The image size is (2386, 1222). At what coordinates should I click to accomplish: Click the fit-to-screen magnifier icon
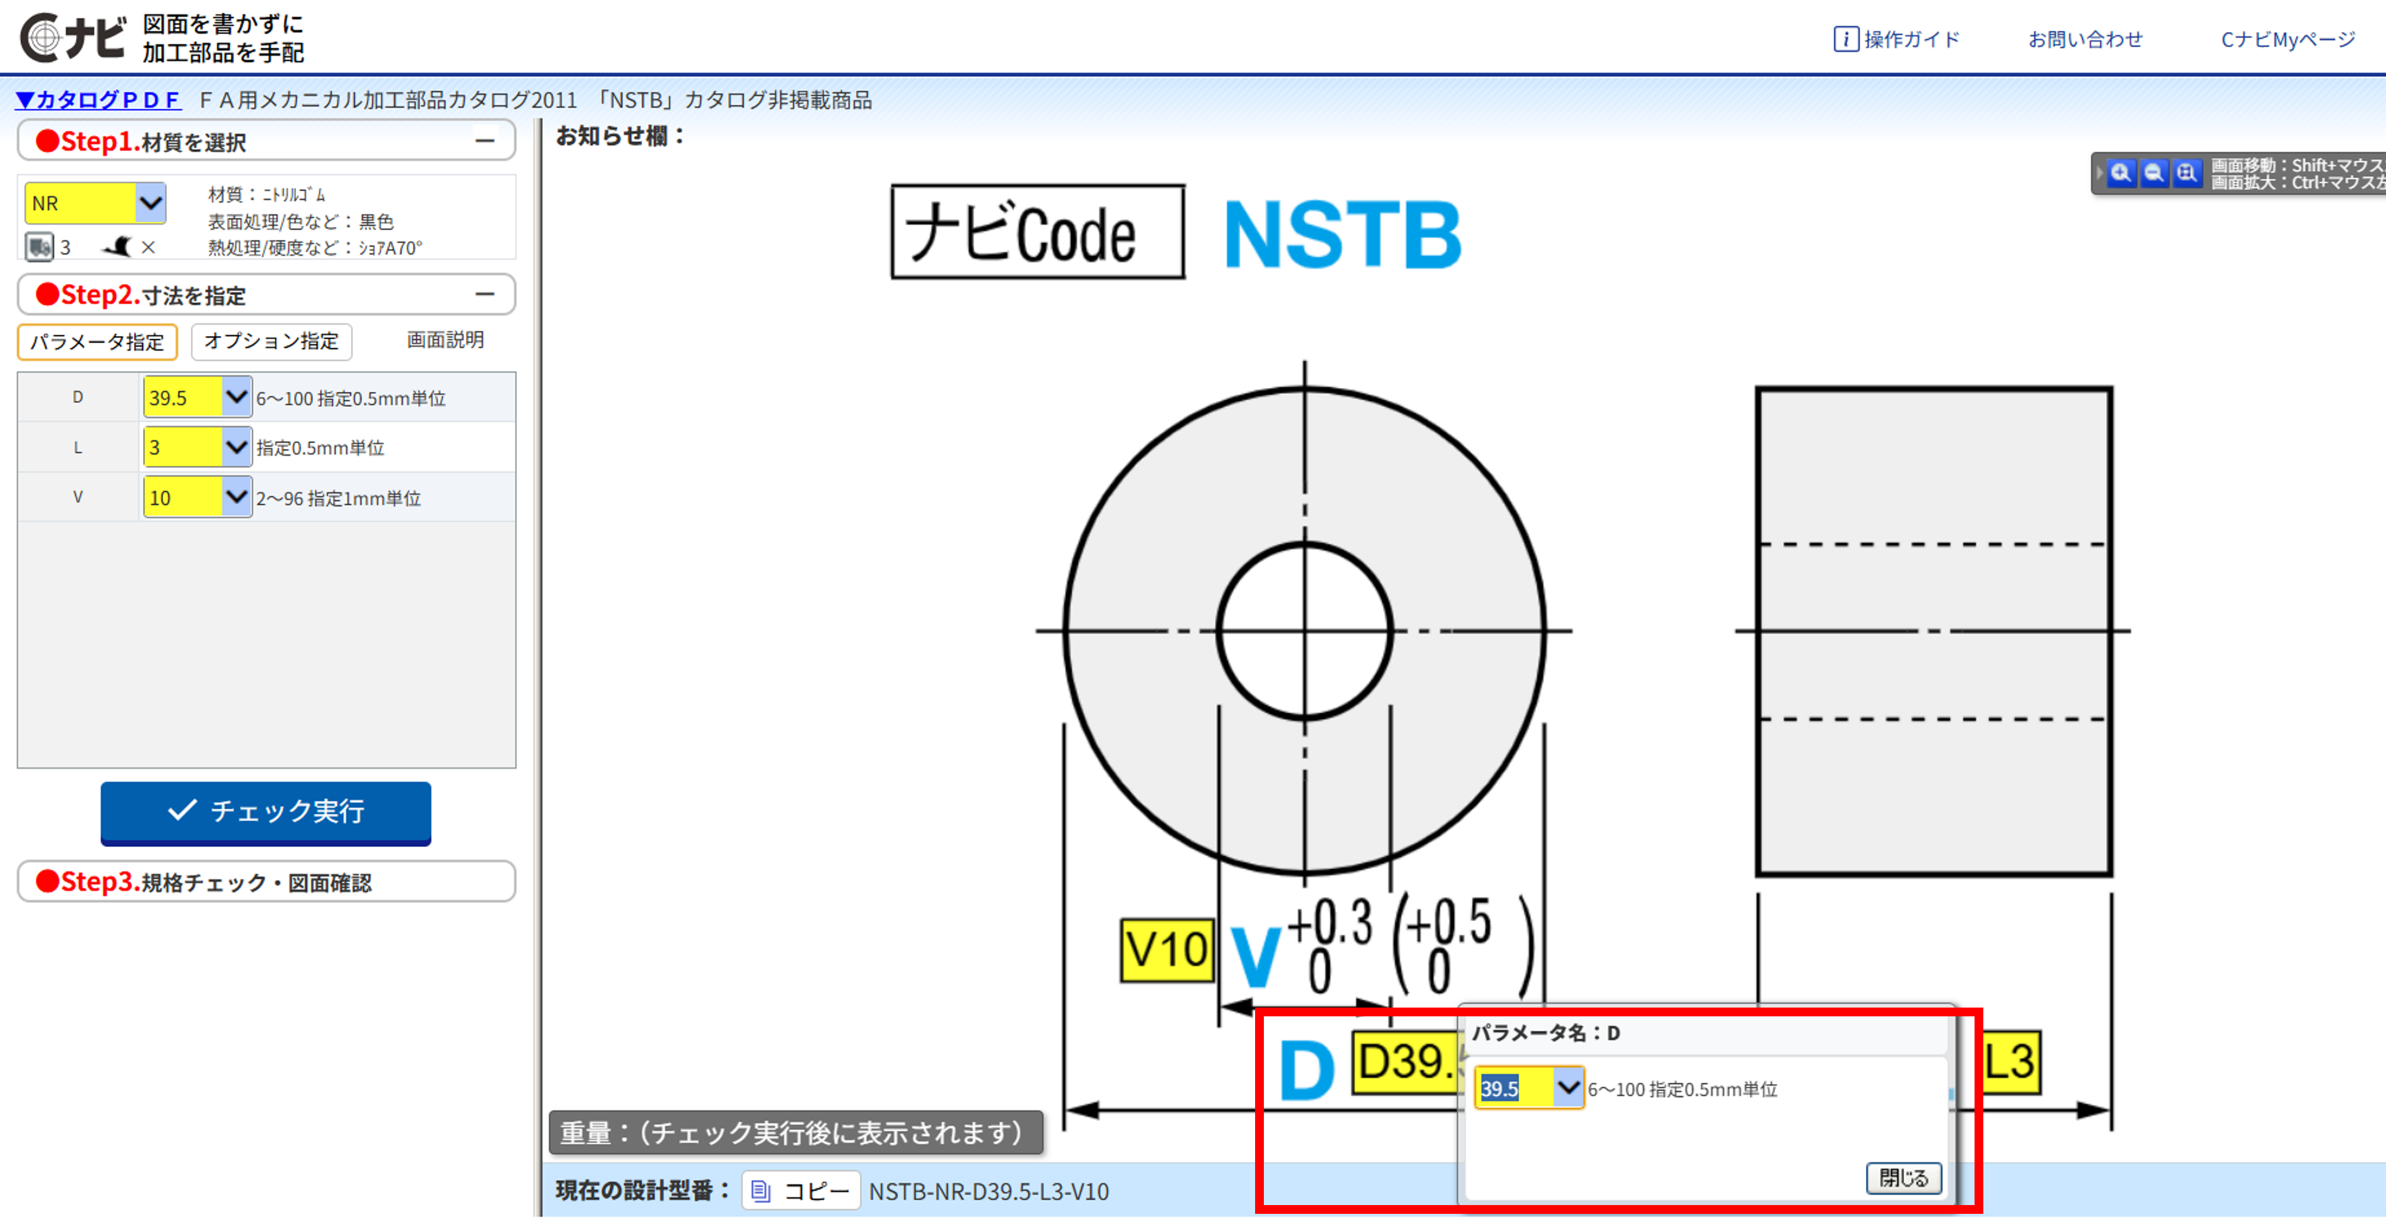click(2187, 173)
